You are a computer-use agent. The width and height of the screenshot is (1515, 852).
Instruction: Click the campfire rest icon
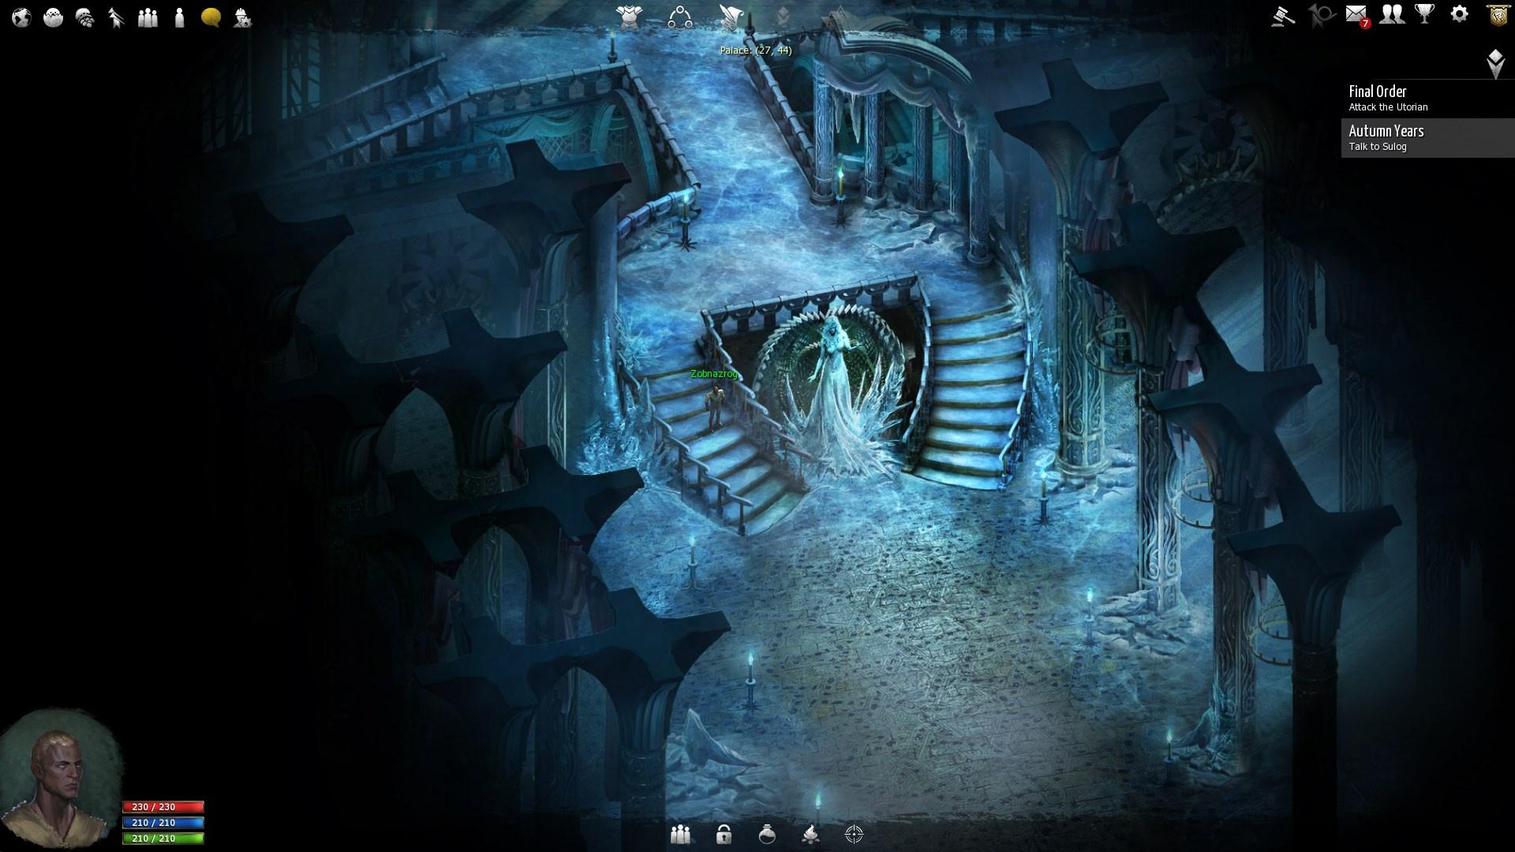click(810, 835)
